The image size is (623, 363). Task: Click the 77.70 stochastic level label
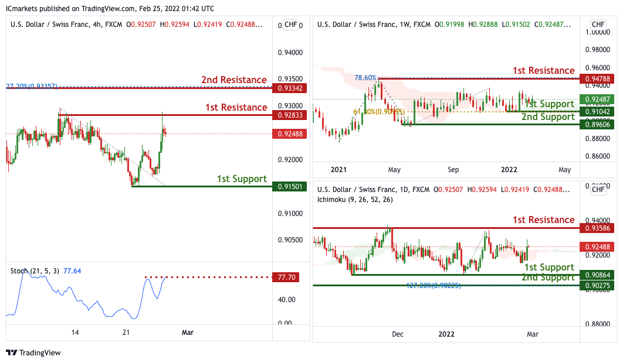286,278
